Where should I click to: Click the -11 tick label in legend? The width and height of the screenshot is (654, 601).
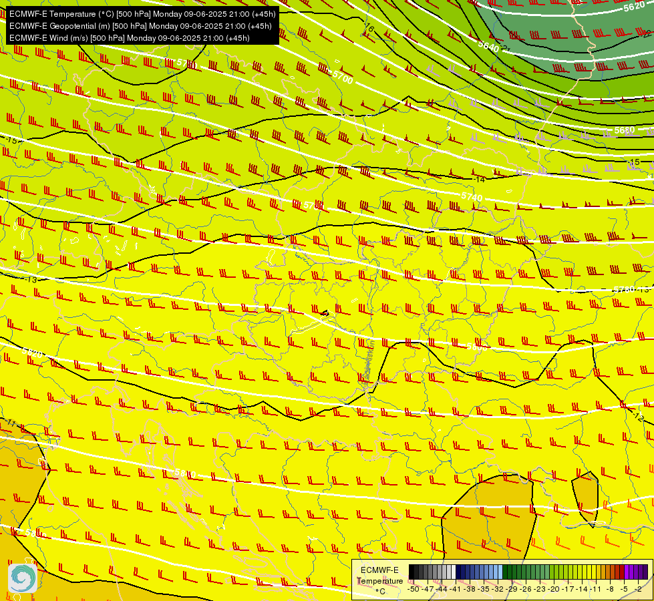click(x=597, y=589)
